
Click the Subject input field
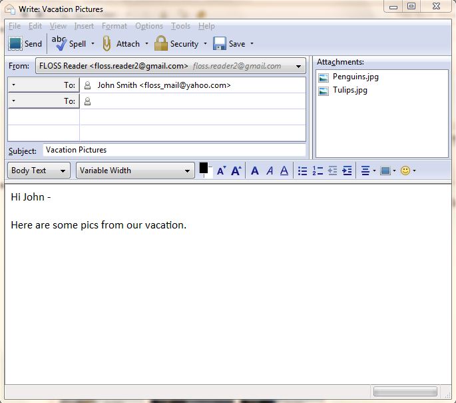[174, 150]
